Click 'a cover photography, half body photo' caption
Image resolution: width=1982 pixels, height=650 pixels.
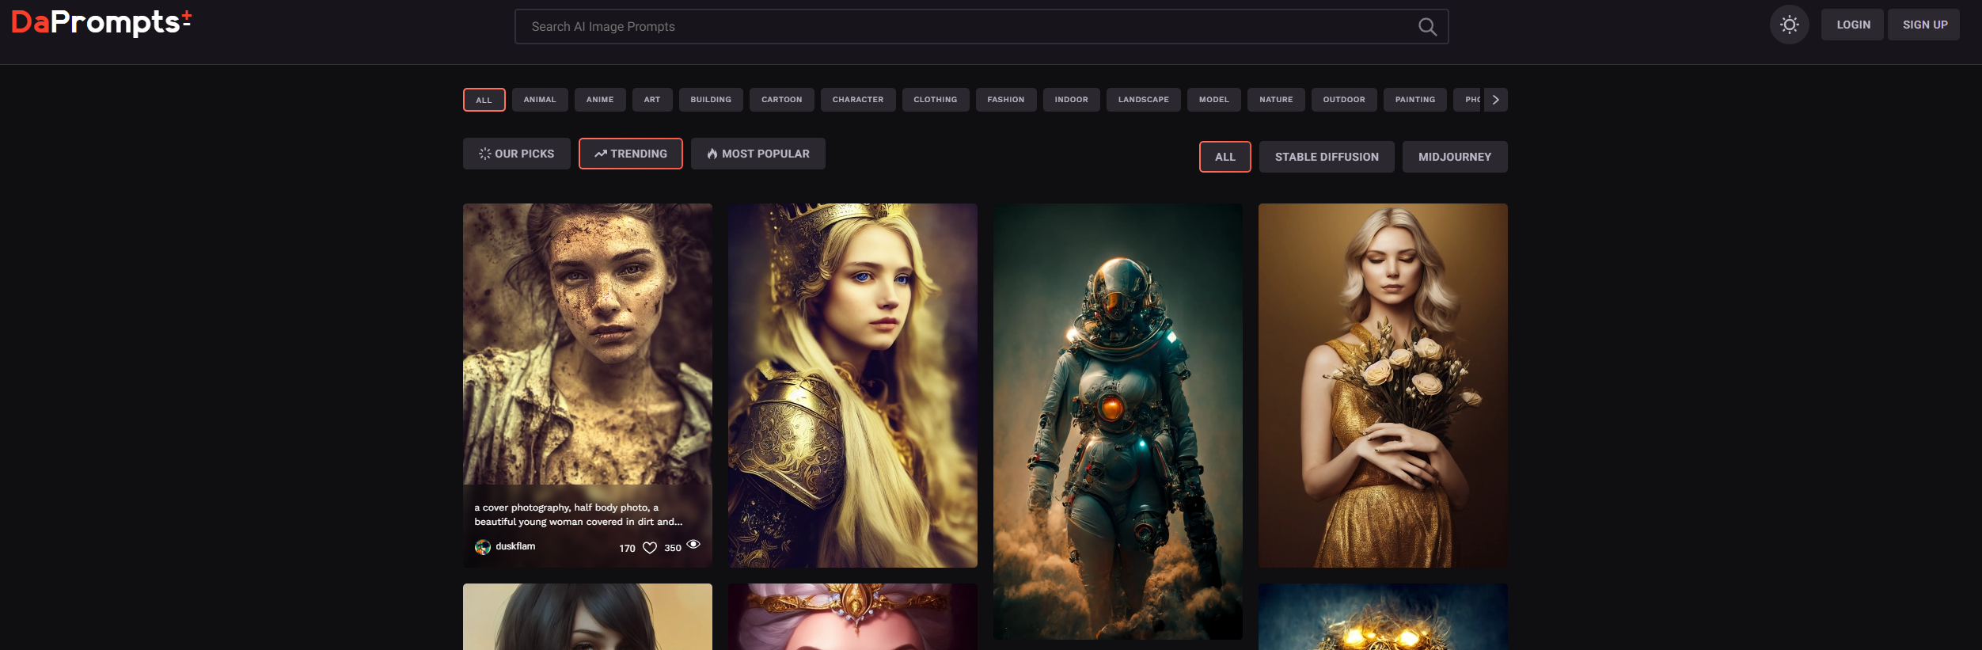coord(578,515)
